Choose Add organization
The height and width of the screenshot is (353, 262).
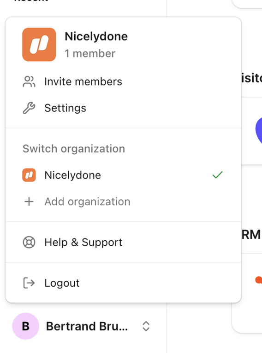123,202
